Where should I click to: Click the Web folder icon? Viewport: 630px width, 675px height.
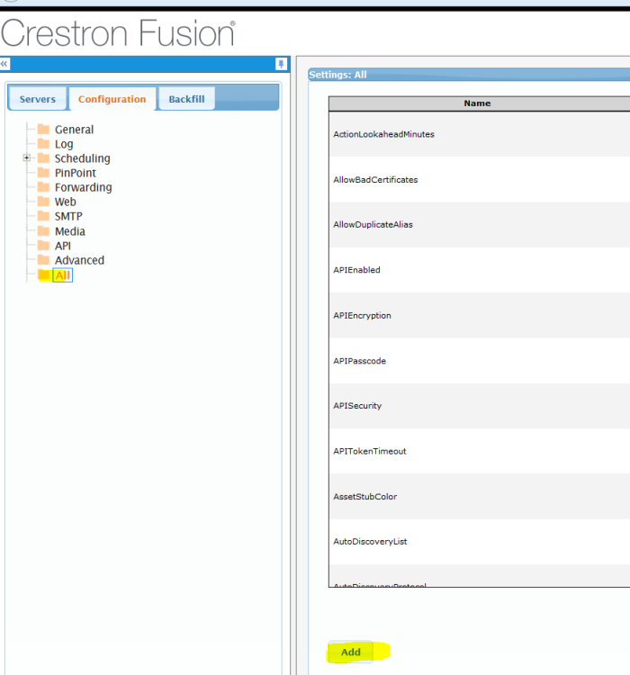tap(43, 202)
